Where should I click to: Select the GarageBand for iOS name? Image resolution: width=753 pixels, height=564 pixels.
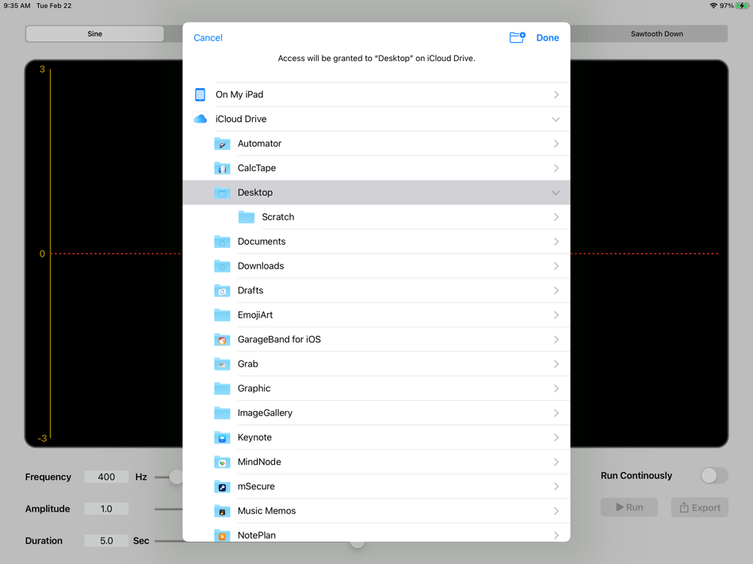[279, 339]
